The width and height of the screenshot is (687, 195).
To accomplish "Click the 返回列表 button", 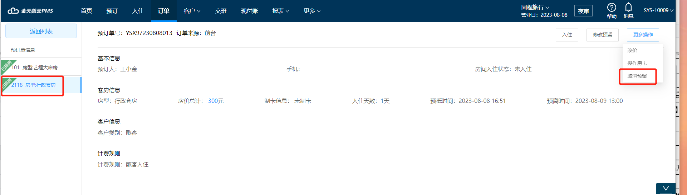I will point(41,31).
